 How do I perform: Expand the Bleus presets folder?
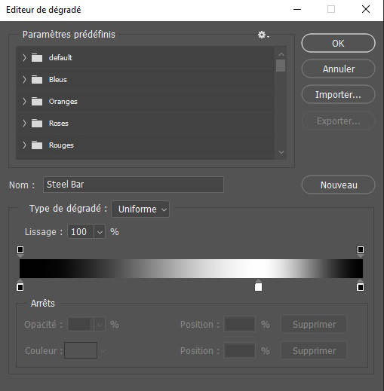[24, 80]
